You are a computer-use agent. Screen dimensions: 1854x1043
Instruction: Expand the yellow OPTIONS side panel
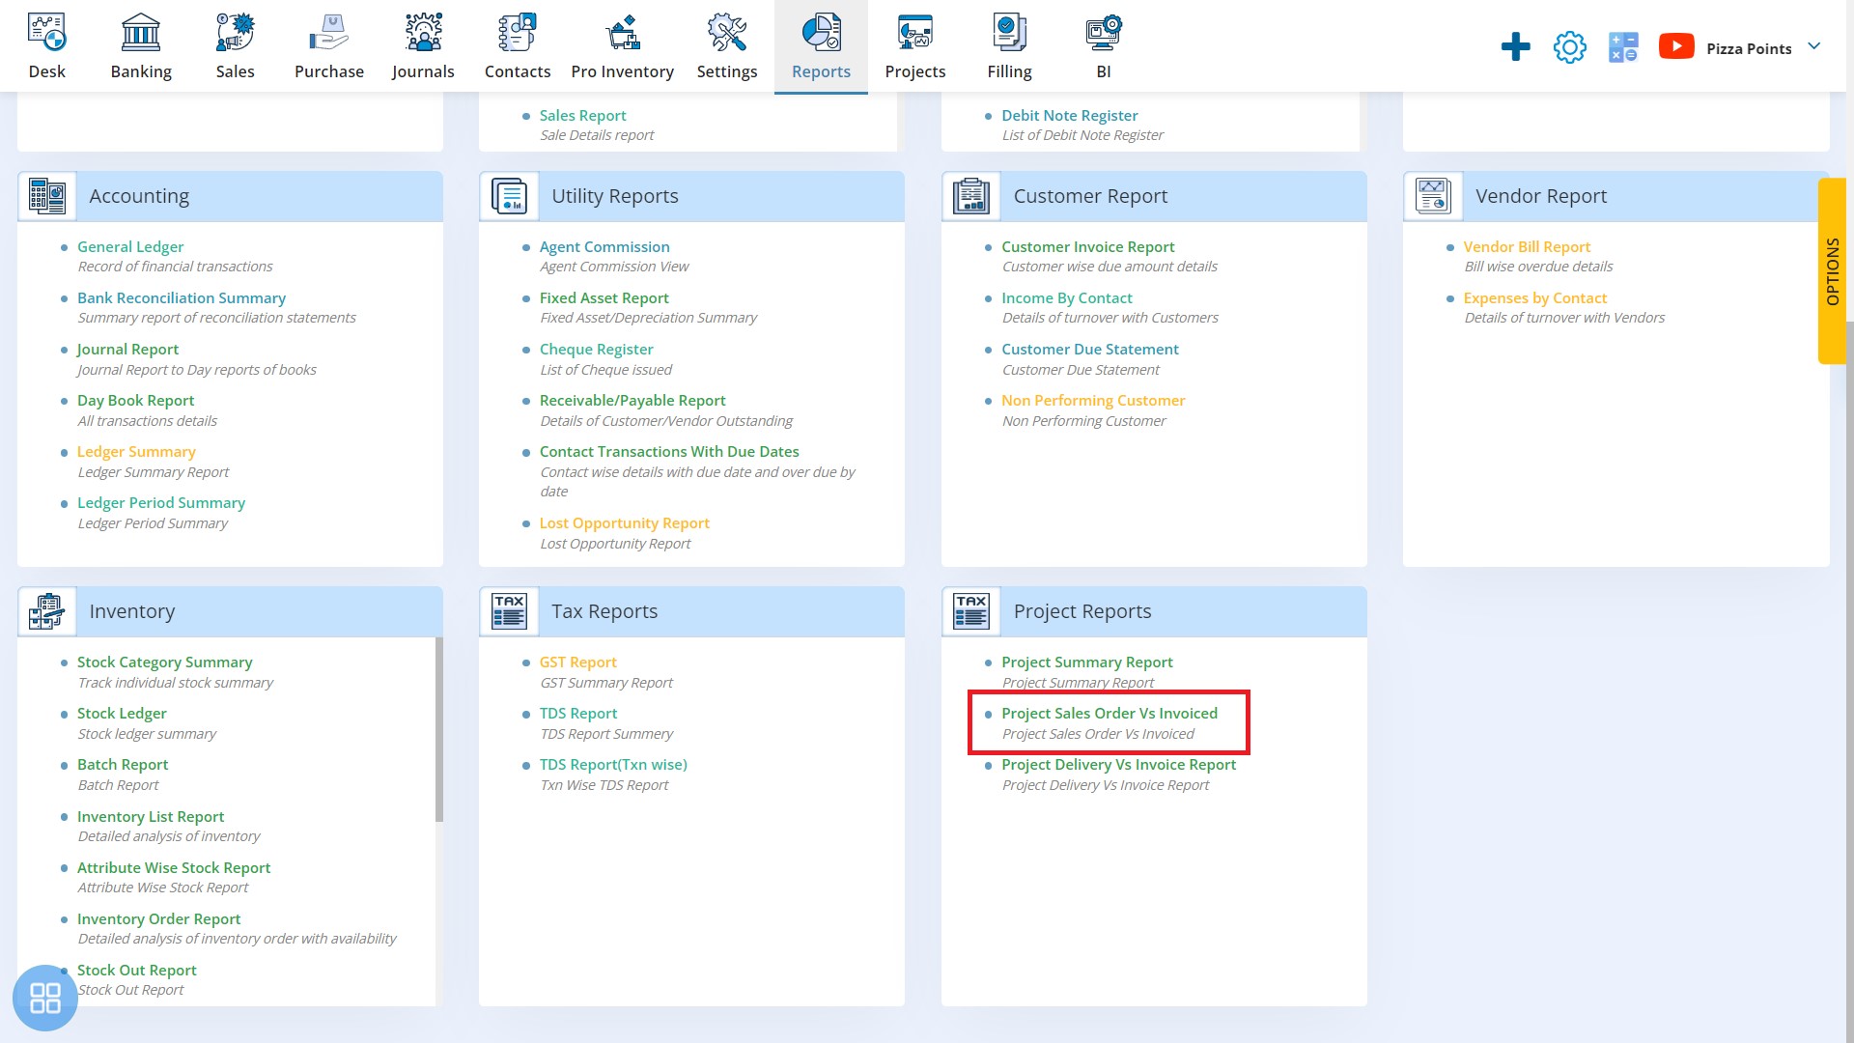point(1832,271)
